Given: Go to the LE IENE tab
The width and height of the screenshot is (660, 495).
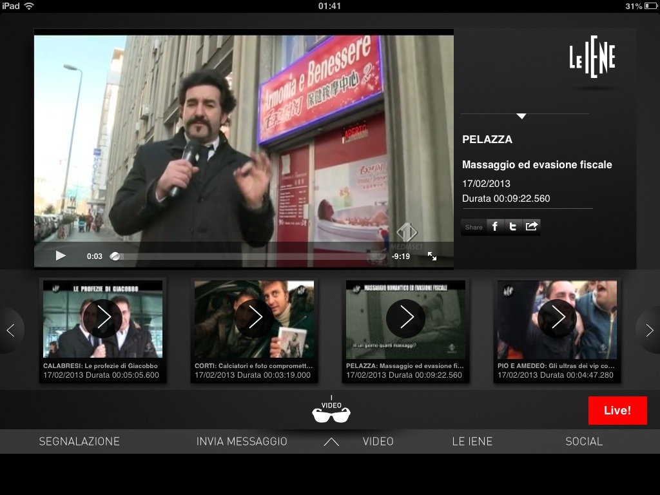Looking at the screenshot, I should click(472, 442).
